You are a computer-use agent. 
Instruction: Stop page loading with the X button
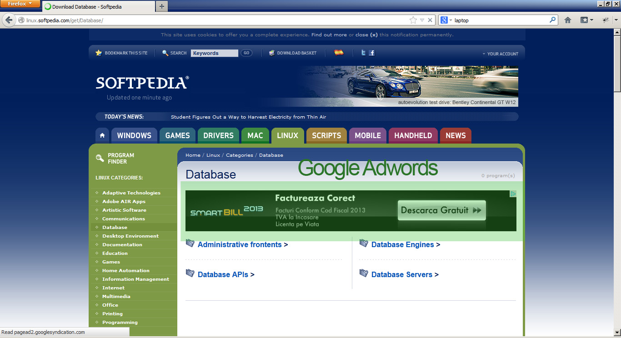click(x=430, y=20)
